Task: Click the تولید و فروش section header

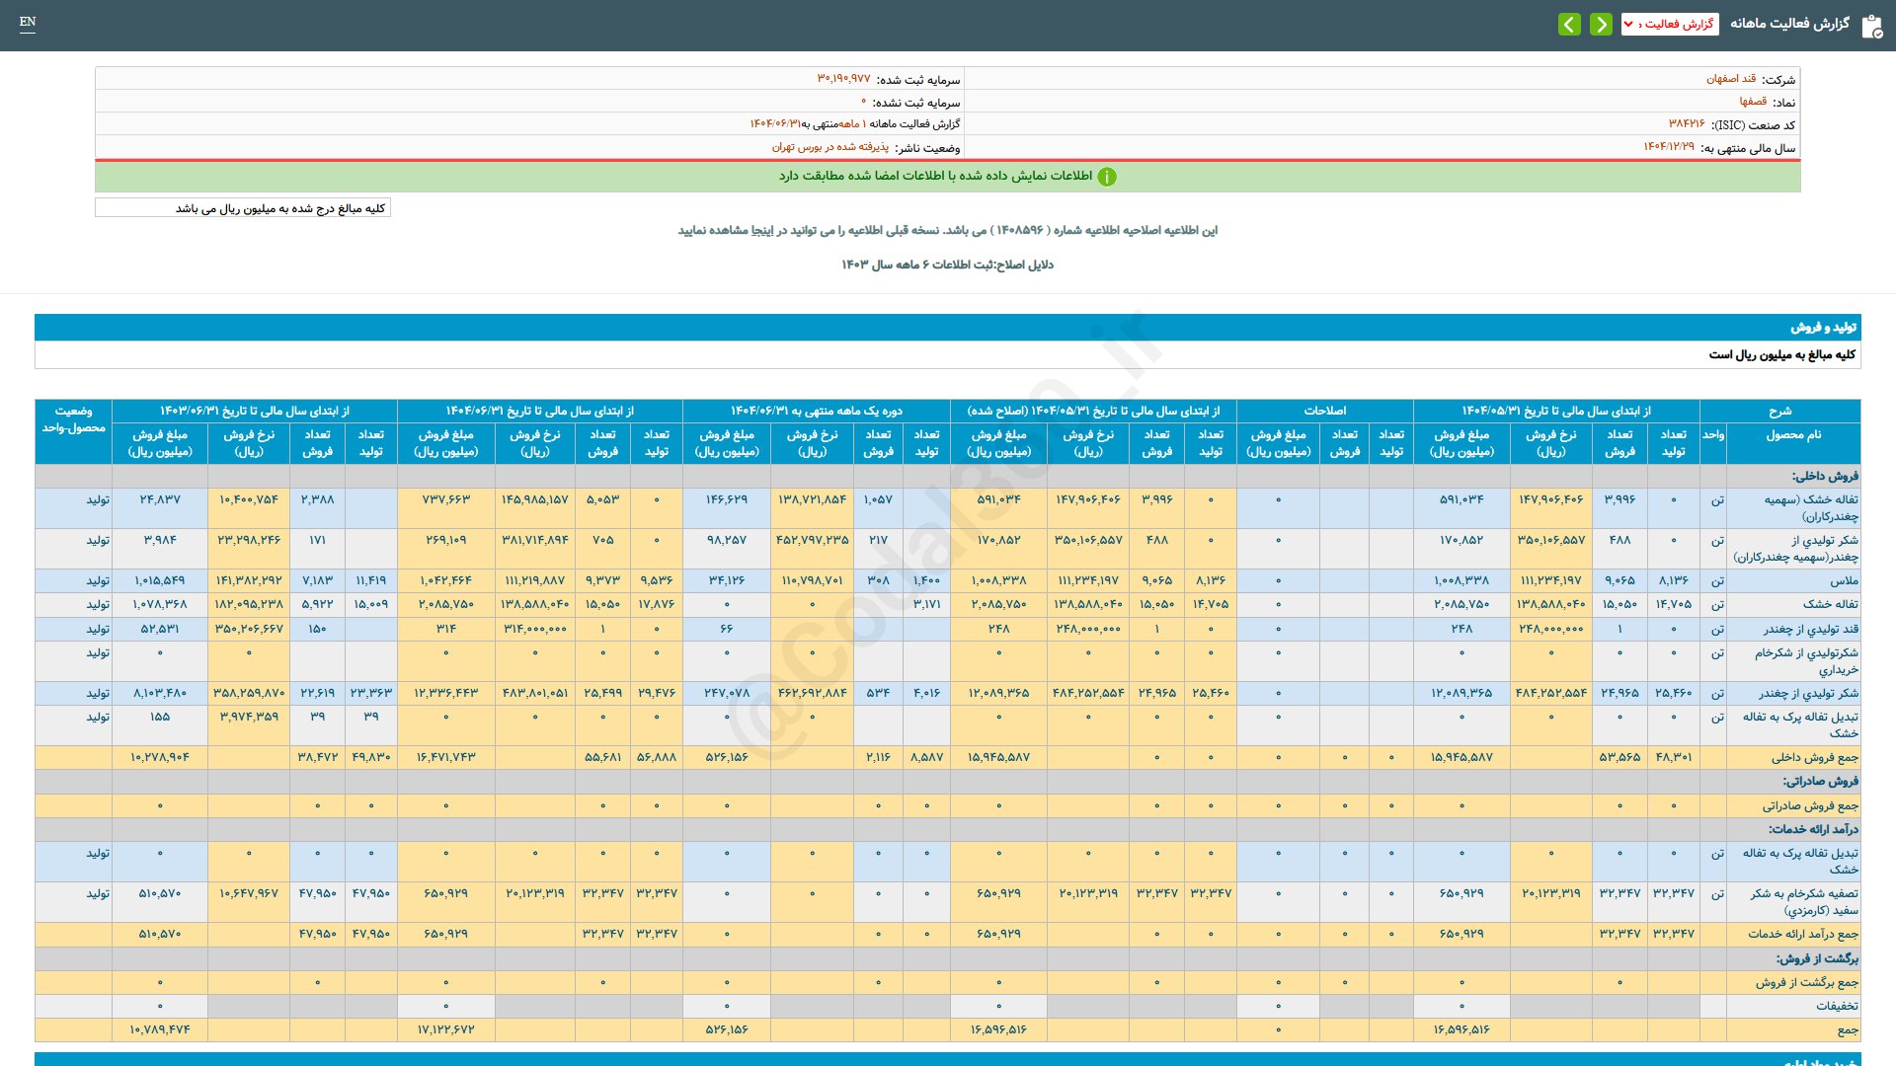Action: (x=1823, y=327)
